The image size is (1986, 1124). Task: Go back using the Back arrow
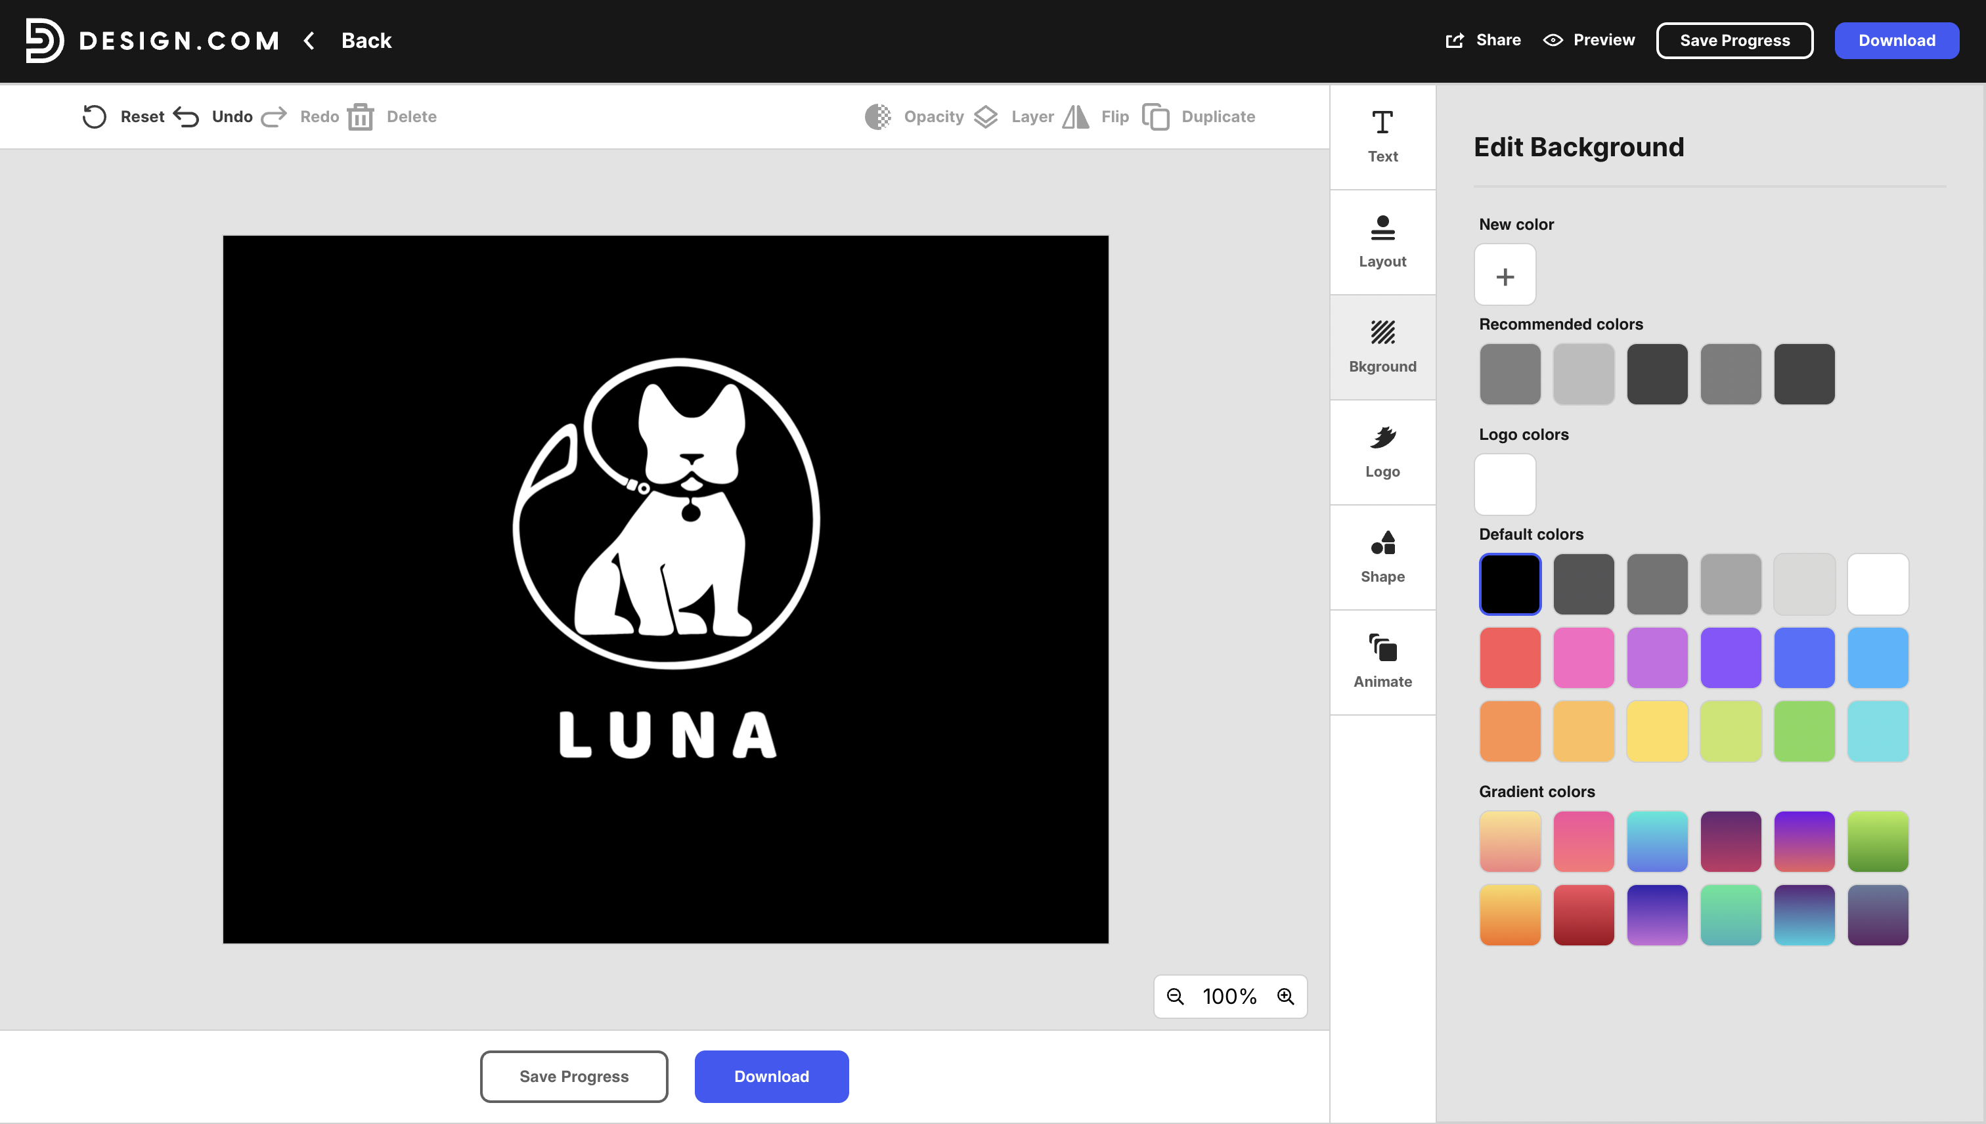[x=309, y=40]
